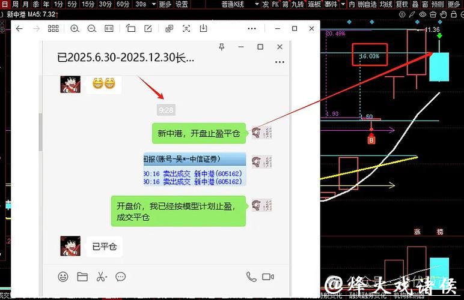
Task: Select the 60分 chart period
Action: (123, 4)
